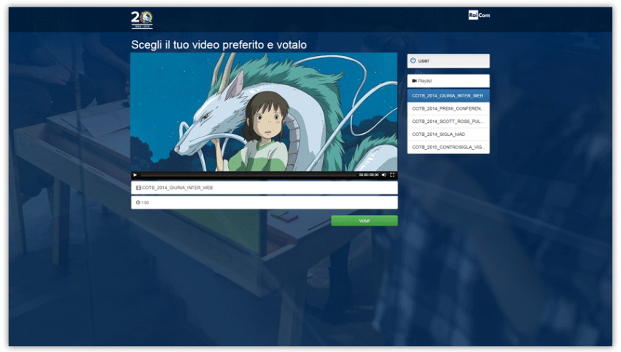Select COTB_2014_SIGLA_MAD playlist item
Image resolution: width=621 pixels, height=352 pixels.
tap(448, 135)
